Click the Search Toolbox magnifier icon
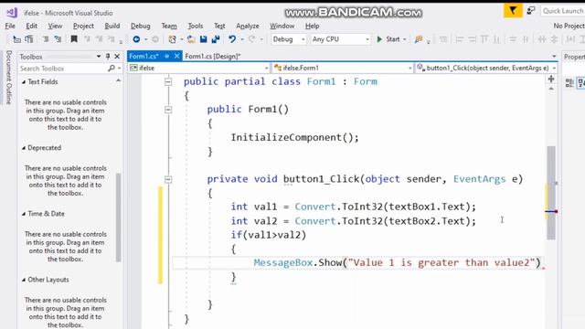 pos(112,69)
